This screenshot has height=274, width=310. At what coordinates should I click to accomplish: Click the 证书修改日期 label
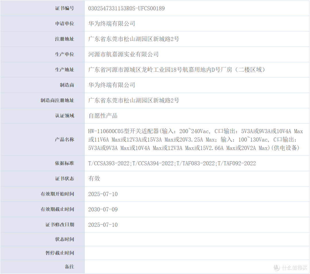click(x=60, y=225)
